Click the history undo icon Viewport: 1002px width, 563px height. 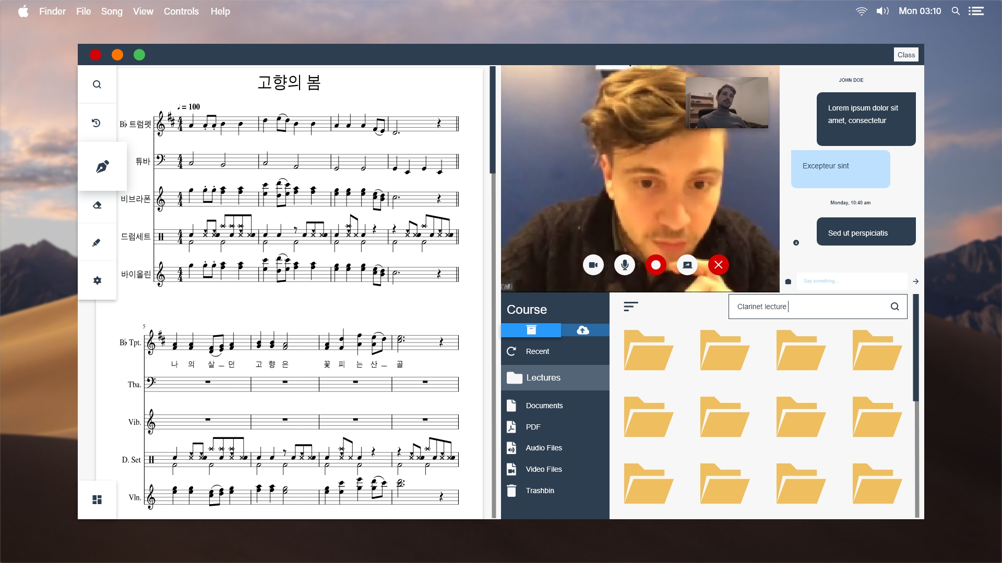pyautogui.click(x=97, y=123)
